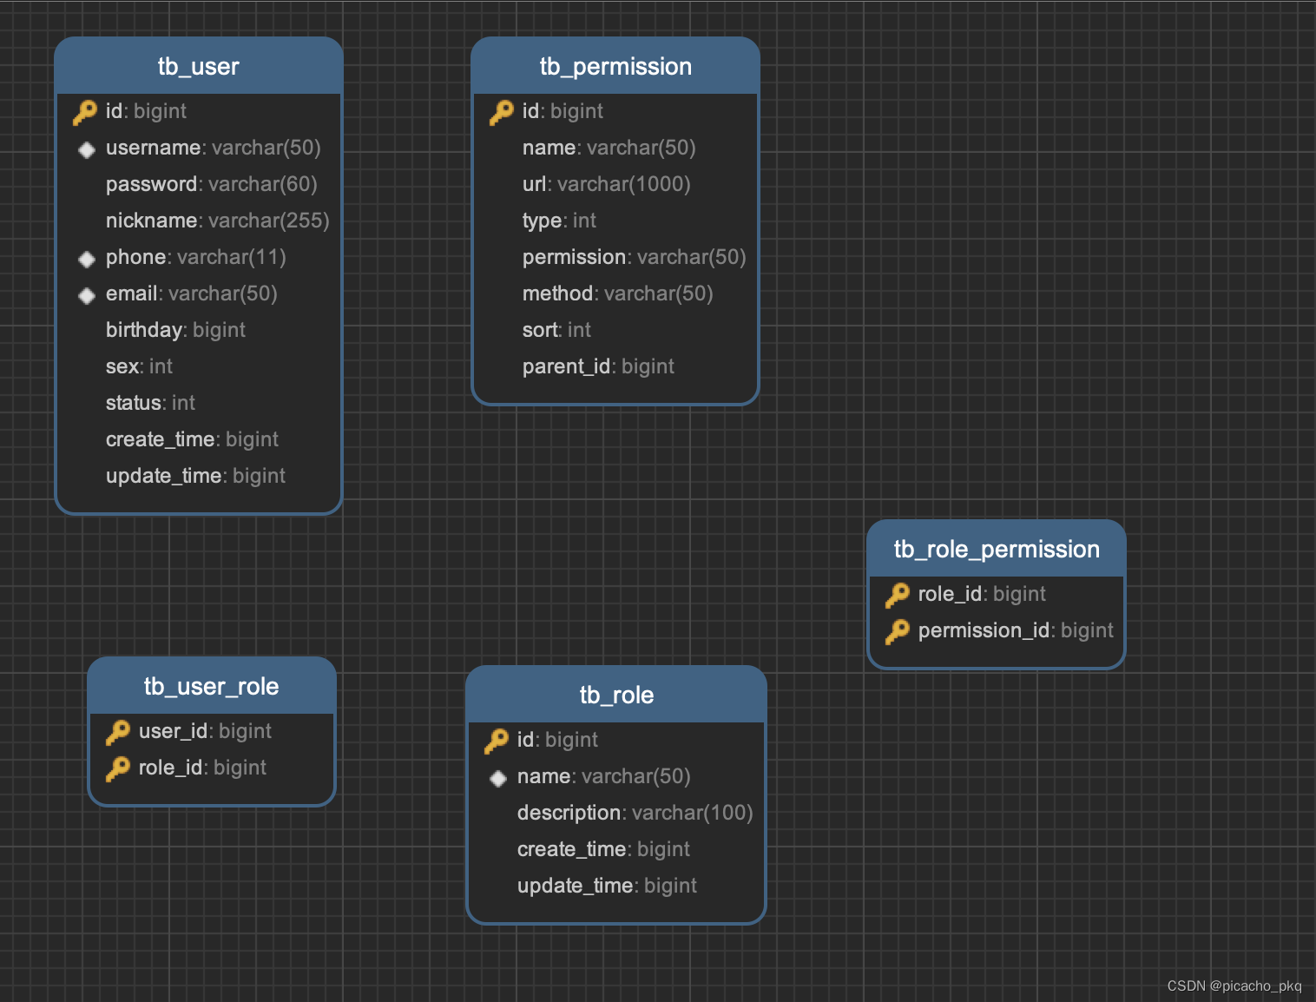Image resolution: width=1316 pixels, height=1002 pixels.
Task: Select the 'id: bigint' row in tb_user
Action: point(199,111)
